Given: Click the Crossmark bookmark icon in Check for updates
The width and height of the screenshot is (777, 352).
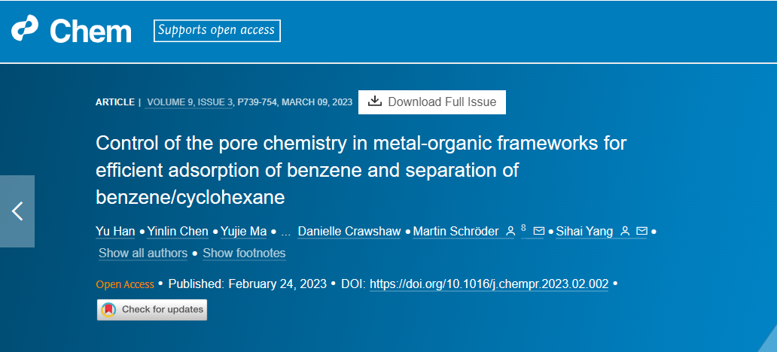Looking at the screenshot, I should (108, 310).
